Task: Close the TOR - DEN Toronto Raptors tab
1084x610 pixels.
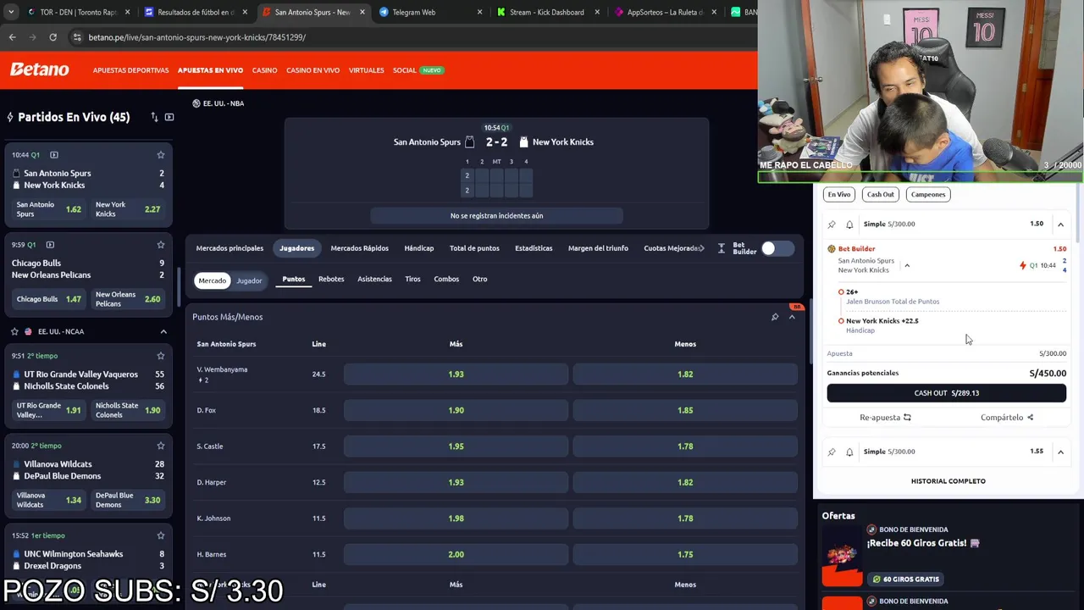Action: [128, 12]
